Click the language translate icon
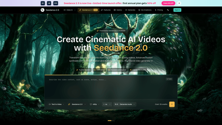Screen dimensions: 222x125 (168, 10)
